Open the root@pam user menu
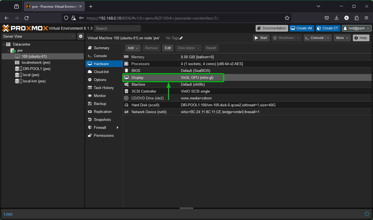The height and width of the screenshot is (220, 373). click(356, 28)
